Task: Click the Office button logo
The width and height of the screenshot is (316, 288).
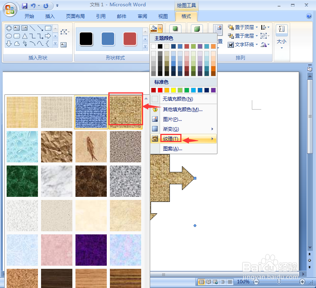Action: [10, 9]
